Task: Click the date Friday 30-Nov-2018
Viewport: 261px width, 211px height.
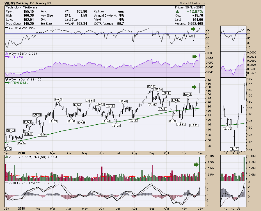Action: (x=189, y=7)
